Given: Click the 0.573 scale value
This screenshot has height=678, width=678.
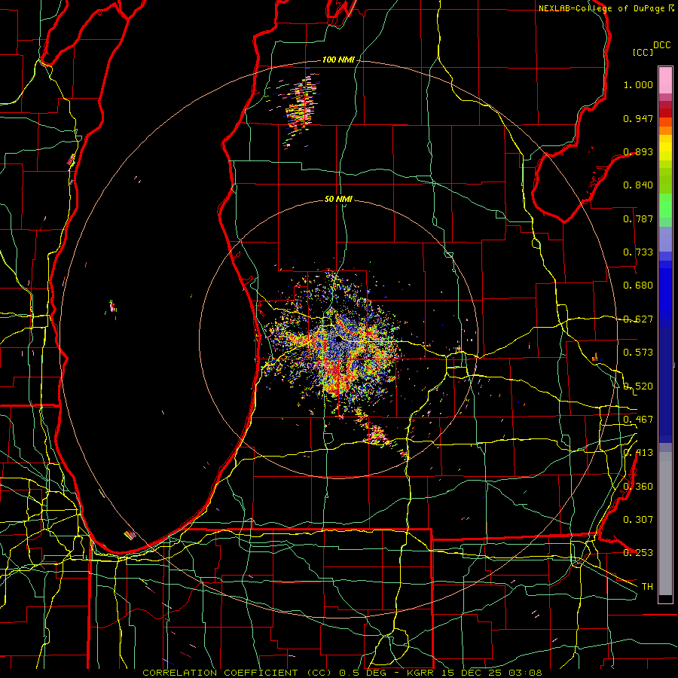Looking at the screenshot, I should (638, 353).
